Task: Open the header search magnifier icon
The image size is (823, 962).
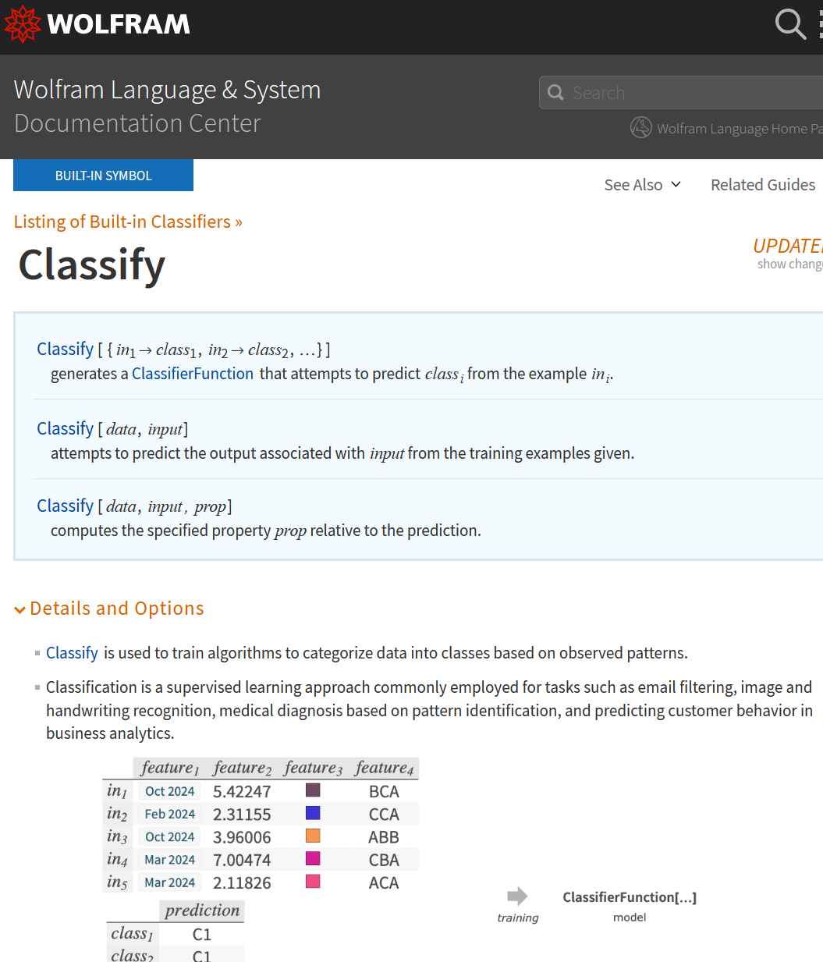Action: [x=790, y=24]
